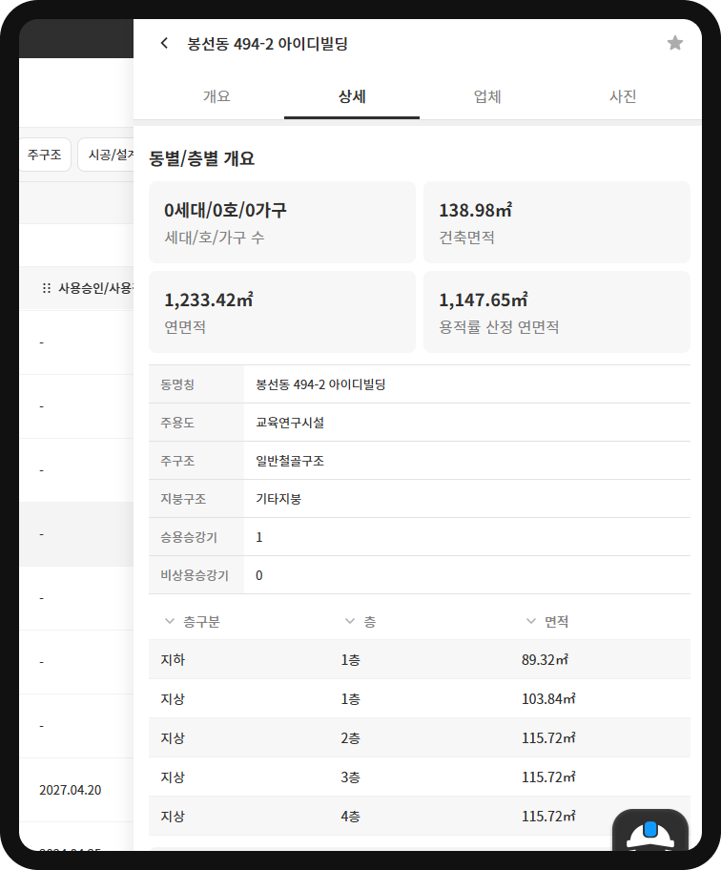
Task: Click the 승용승강기 row value 1
Action: point(259,537)
